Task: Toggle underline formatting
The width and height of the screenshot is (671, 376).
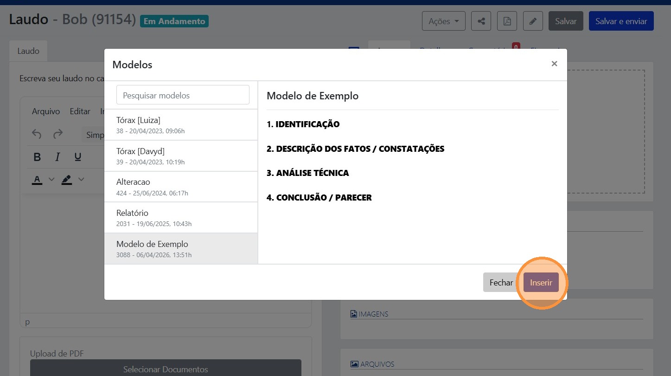Action: [x=77, y=157]
